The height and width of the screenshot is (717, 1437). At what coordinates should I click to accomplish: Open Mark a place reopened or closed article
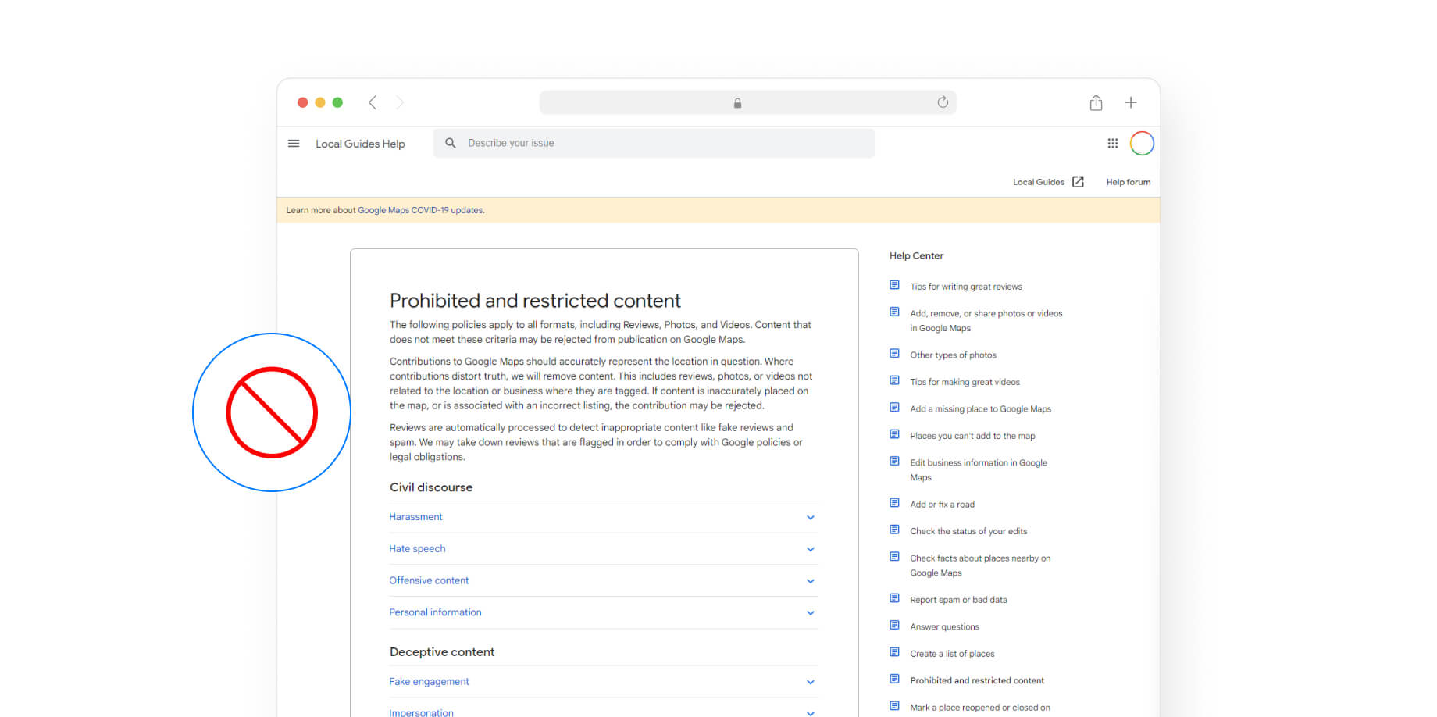(x=980, y=708)
